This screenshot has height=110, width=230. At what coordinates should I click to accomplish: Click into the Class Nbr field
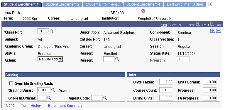(43, 31)
